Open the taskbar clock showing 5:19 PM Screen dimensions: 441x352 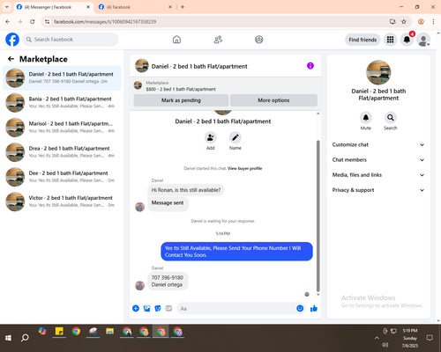click(x=410, y=338)
